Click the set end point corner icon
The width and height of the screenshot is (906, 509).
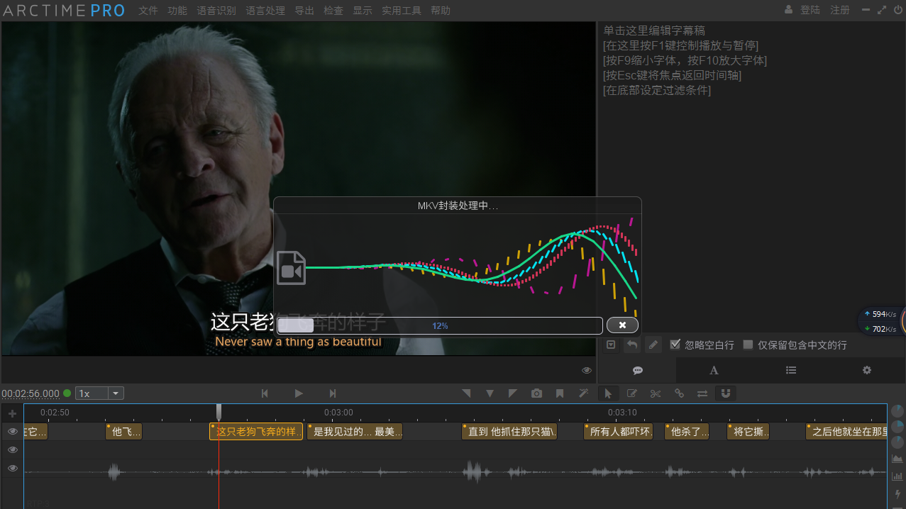pyautogui.click(x=513, y=393)
